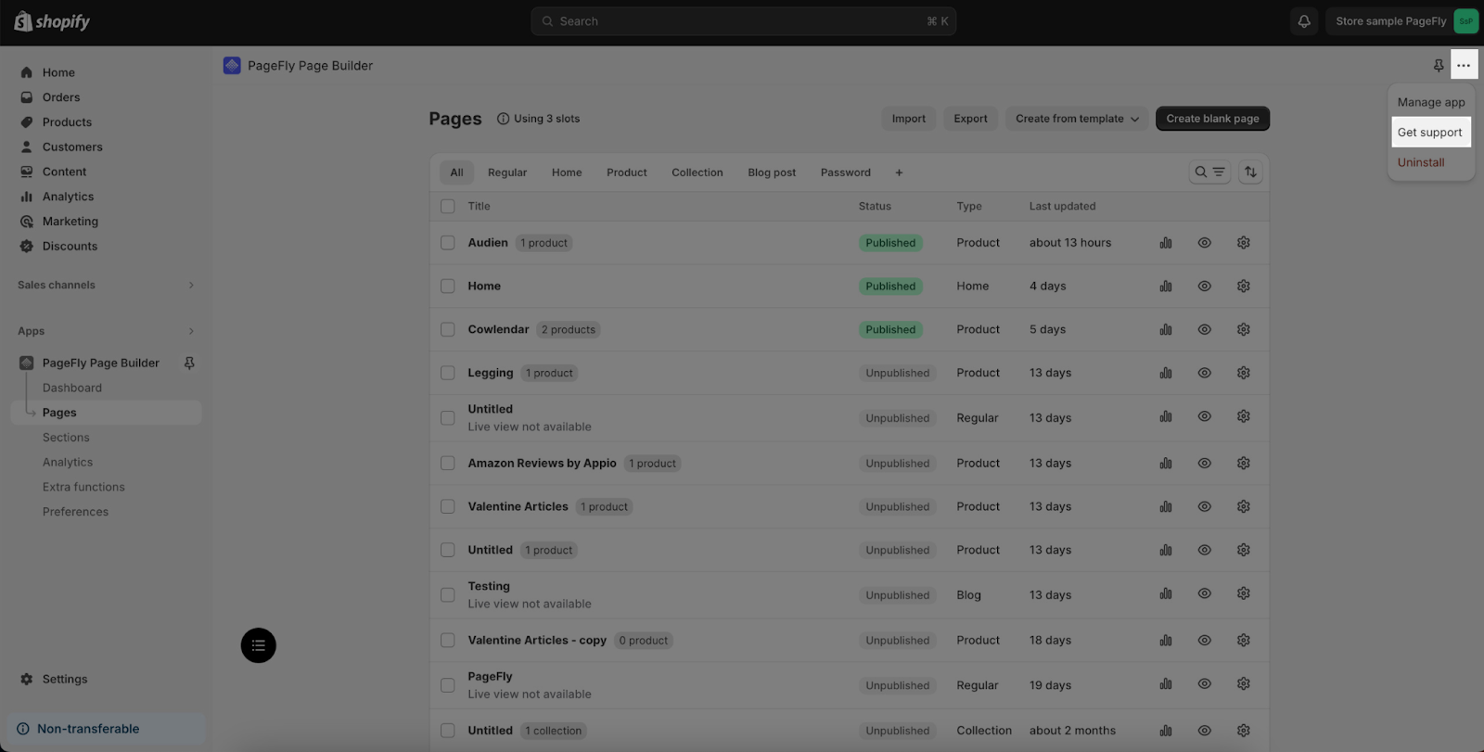Open analytics for Valentine Articles page
Screen dimensions: 1484x752
[x=1166, y=506]
